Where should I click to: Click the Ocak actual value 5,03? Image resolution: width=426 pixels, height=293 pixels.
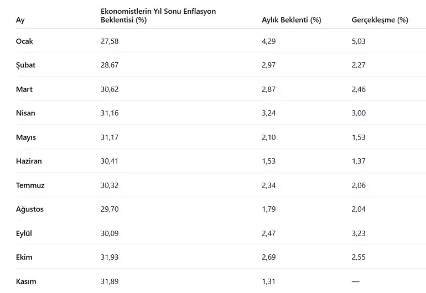(359, 41)
